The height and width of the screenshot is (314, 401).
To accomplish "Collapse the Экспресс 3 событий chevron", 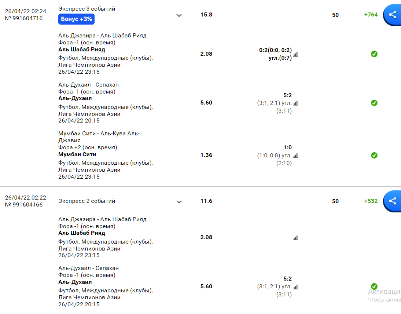I will [179, 15].
